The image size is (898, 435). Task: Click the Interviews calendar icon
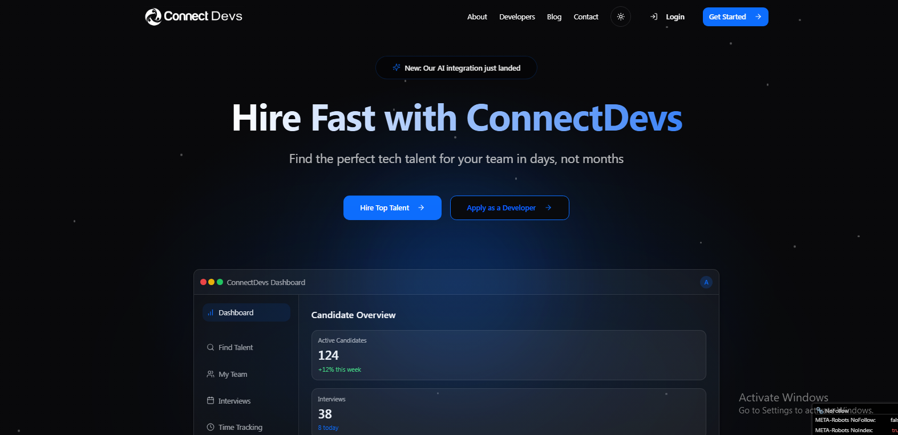tap(211, 401)
